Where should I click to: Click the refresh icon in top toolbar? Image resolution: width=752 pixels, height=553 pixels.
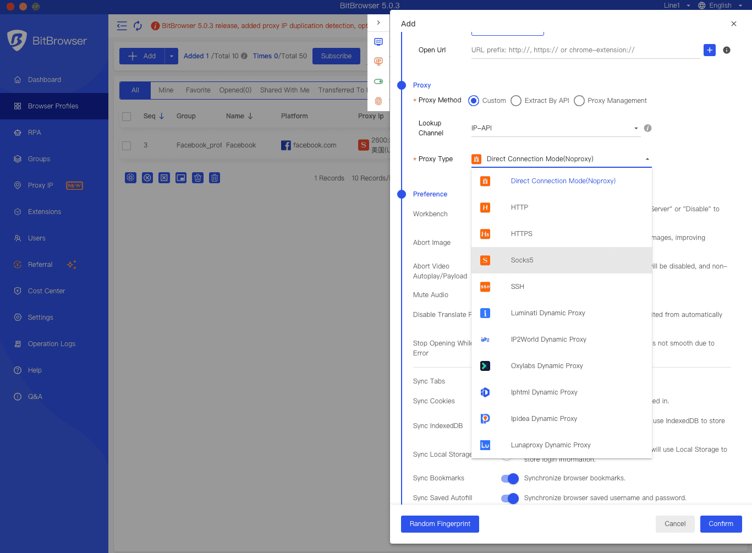138,26
